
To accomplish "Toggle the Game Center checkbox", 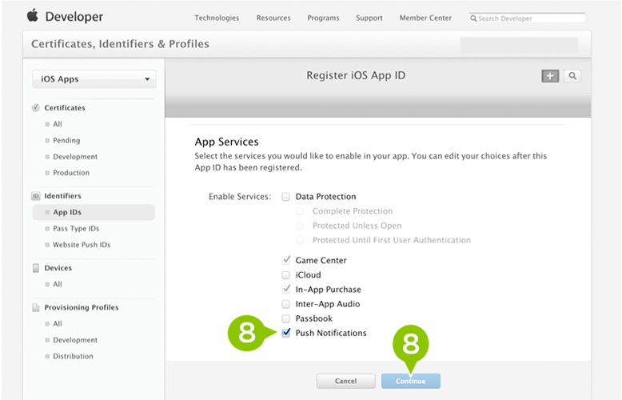I will point(286,260).
